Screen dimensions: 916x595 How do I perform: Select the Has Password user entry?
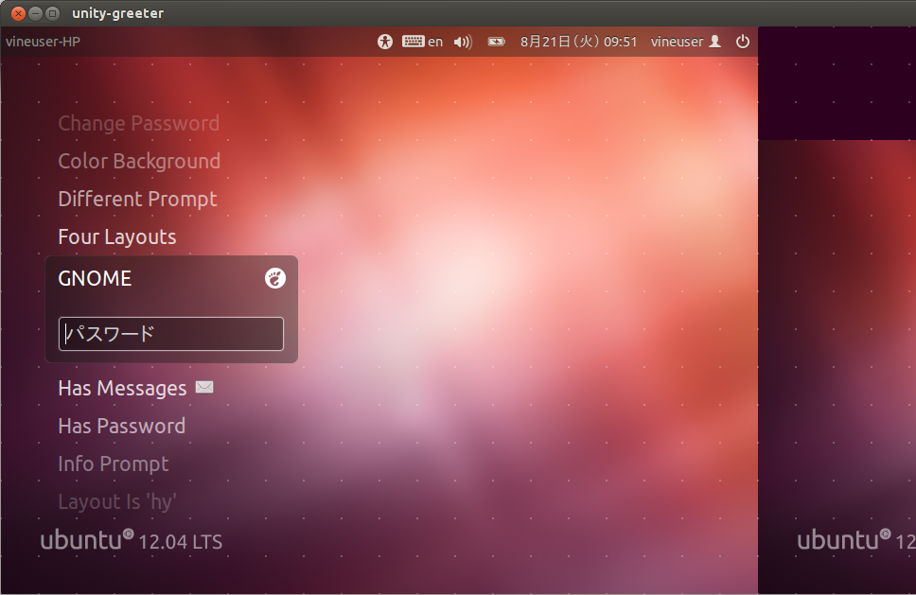121,426
